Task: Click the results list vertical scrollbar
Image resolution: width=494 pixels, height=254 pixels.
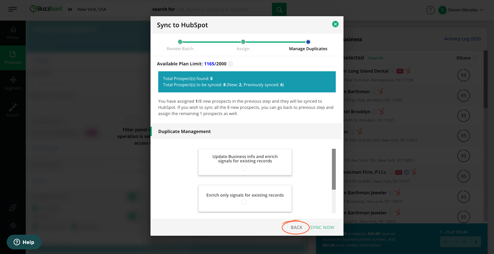Action: [486, 79]
